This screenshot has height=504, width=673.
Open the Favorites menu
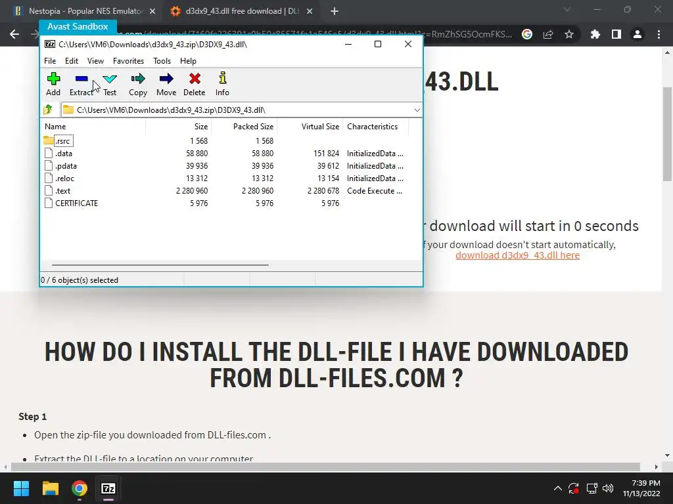128,61
